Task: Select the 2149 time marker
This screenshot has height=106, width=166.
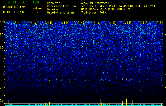Action: tap(144, 23)
